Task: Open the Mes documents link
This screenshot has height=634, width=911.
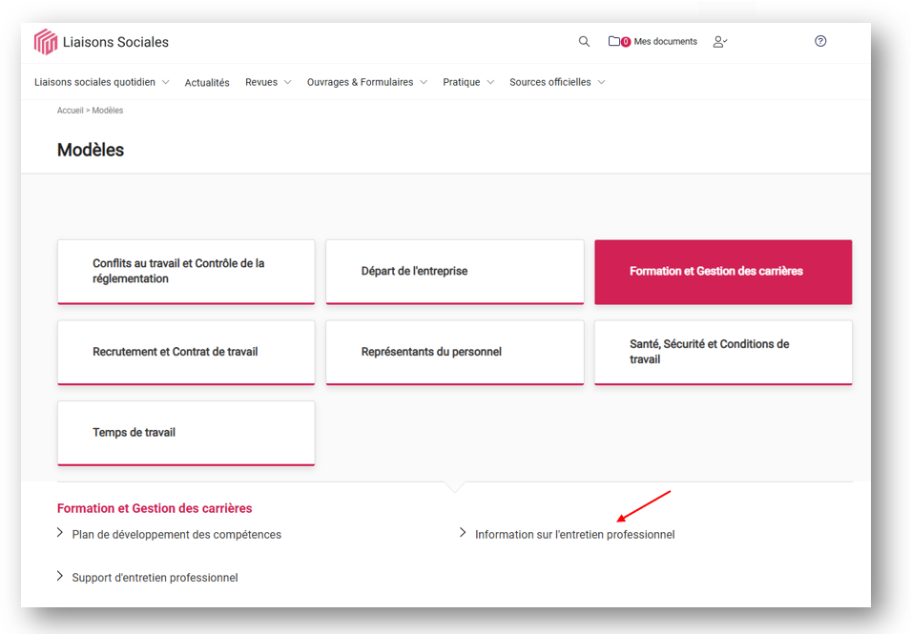Action: [x=665, y=41]
